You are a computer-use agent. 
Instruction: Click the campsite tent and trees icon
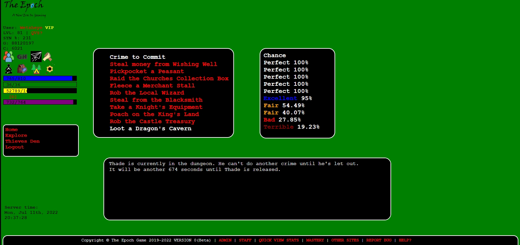tap(36, 69)
